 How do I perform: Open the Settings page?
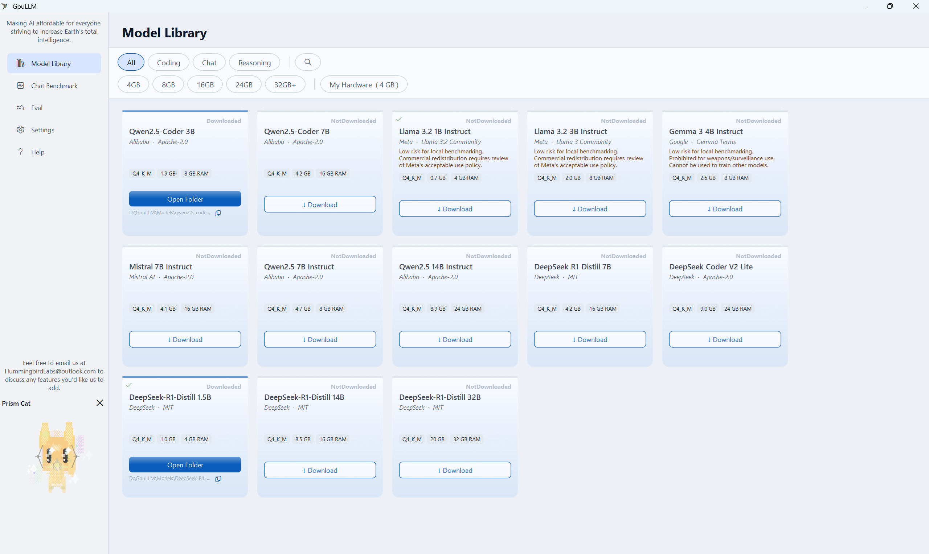click(54, 129)
